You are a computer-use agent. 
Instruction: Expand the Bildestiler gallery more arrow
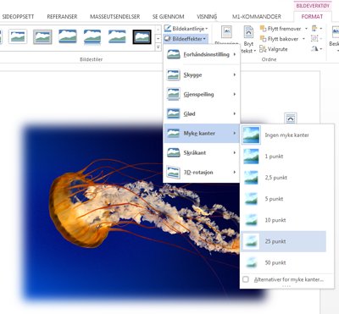click(158, 47)
